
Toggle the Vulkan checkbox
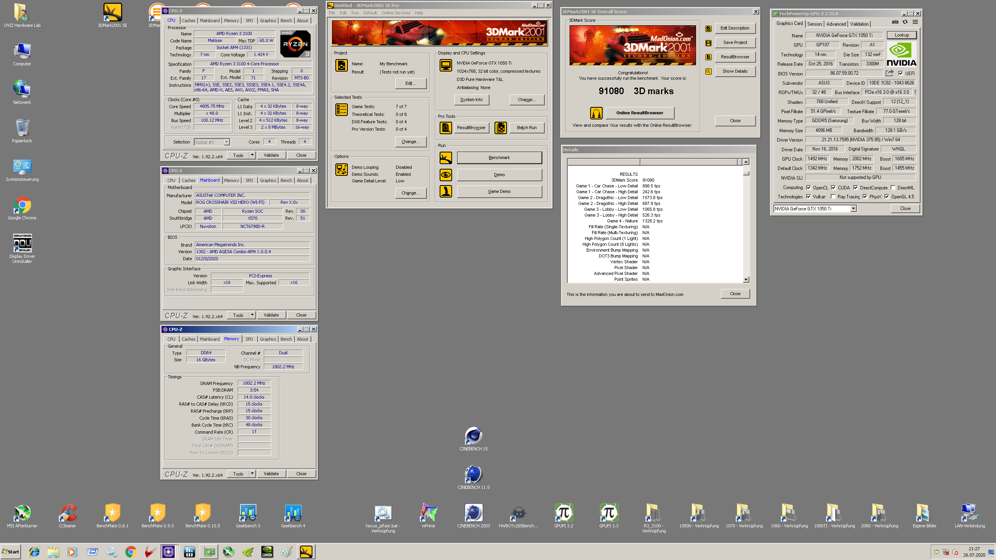808,197
